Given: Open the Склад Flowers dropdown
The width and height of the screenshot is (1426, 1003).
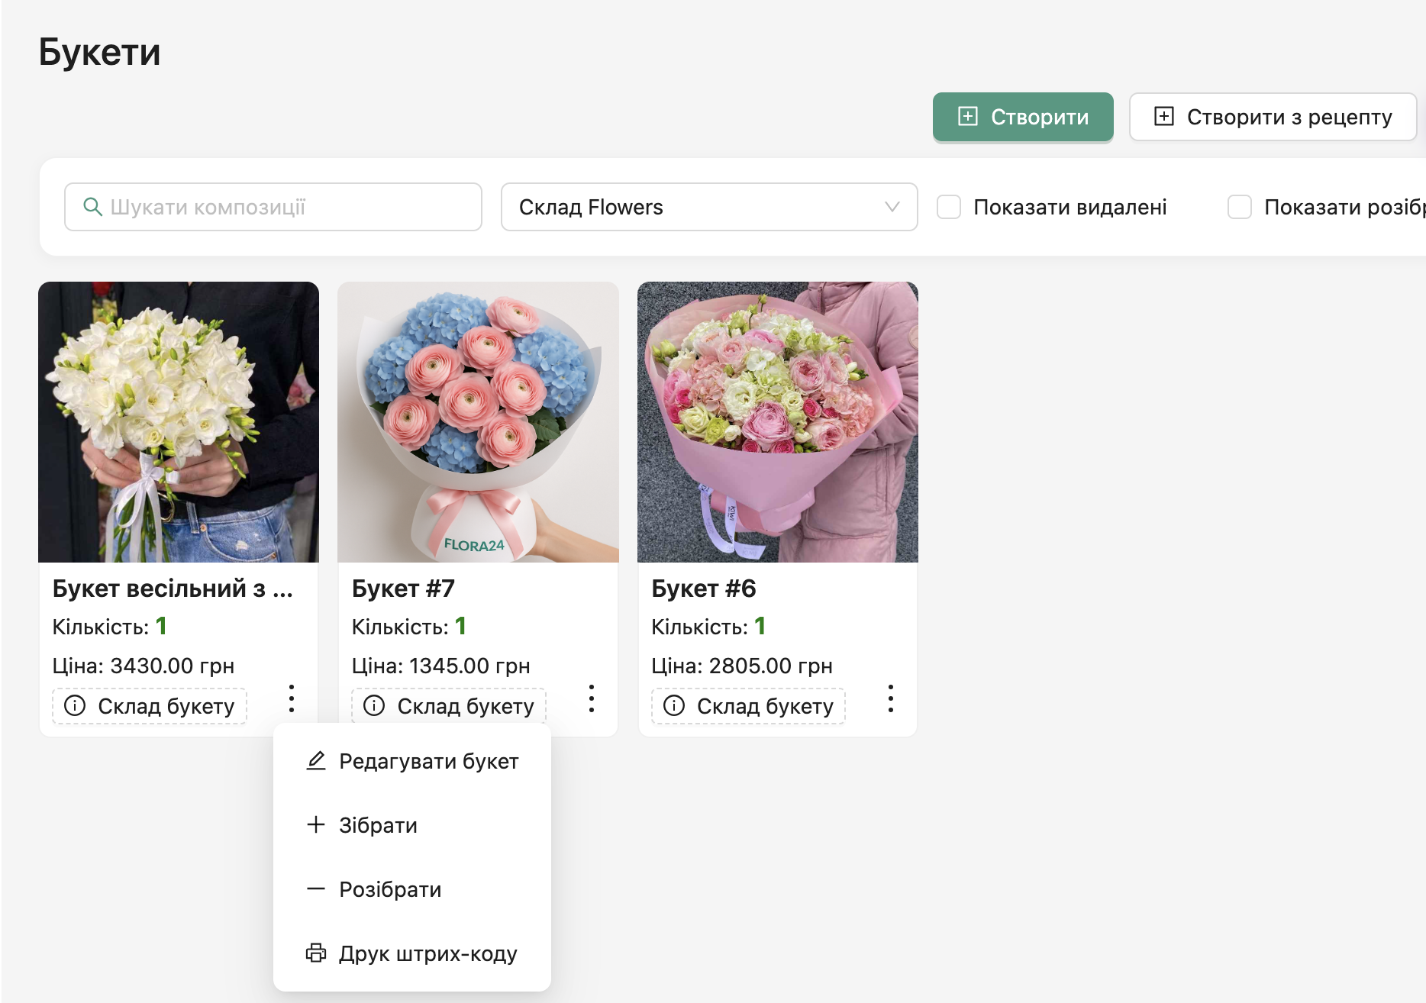Looking at the screenshot, I should pyautogui.click(x=708, y=207).
